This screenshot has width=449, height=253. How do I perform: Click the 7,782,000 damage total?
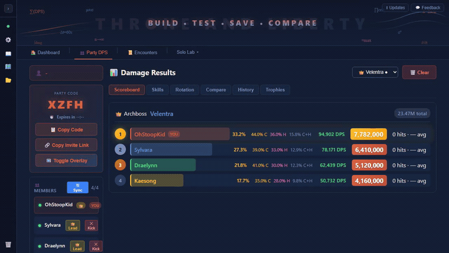coord(369,134)
